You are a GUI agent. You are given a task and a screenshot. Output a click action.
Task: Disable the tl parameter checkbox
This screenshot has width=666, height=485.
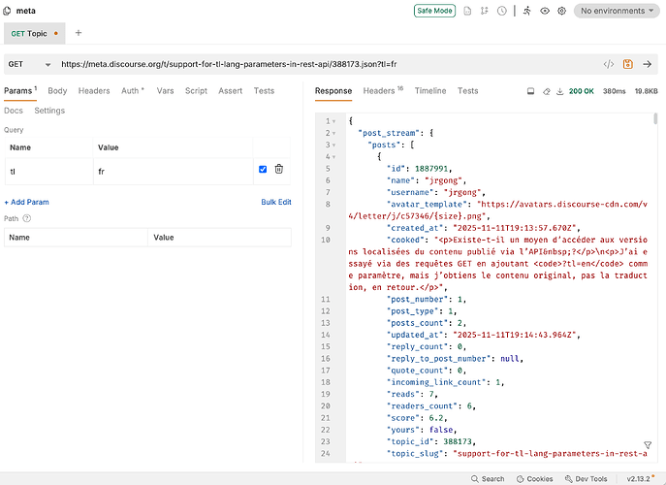tap(263, 169)
